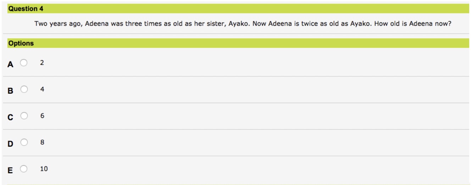Choose option C radio button
The width and height of the screenshot is (471, 185).
coord(23,116)
